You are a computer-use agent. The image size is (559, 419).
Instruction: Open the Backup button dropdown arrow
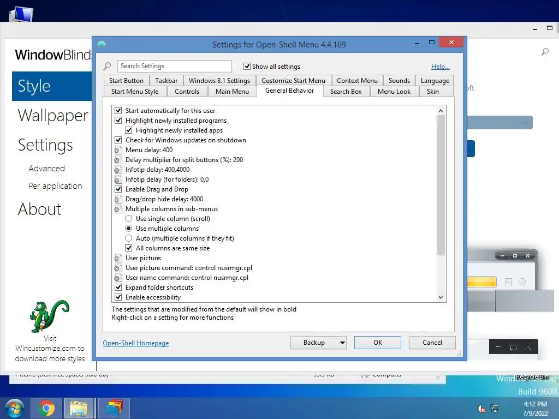342,343
